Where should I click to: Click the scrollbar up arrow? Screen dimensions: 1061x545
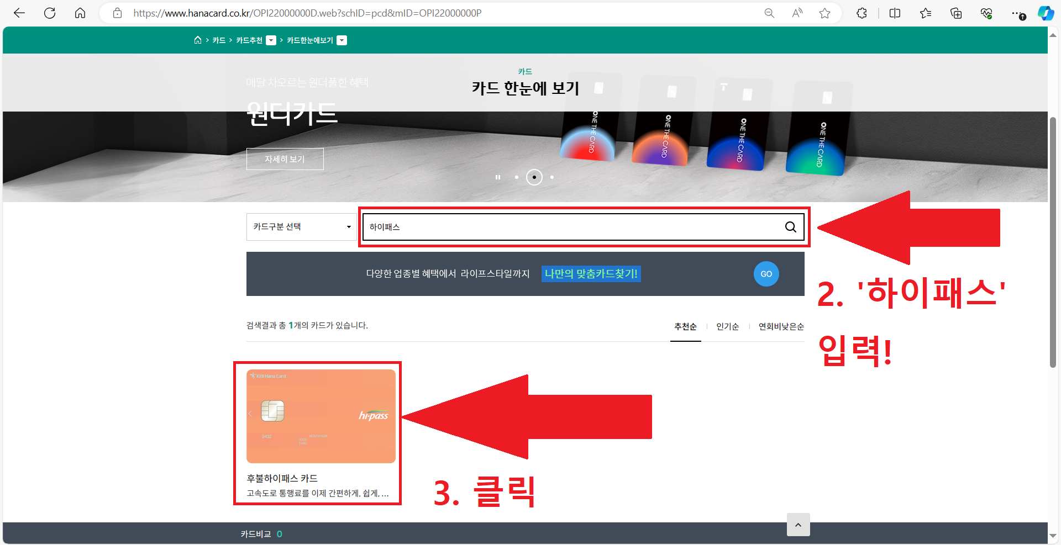click(x=1053, y=35)
